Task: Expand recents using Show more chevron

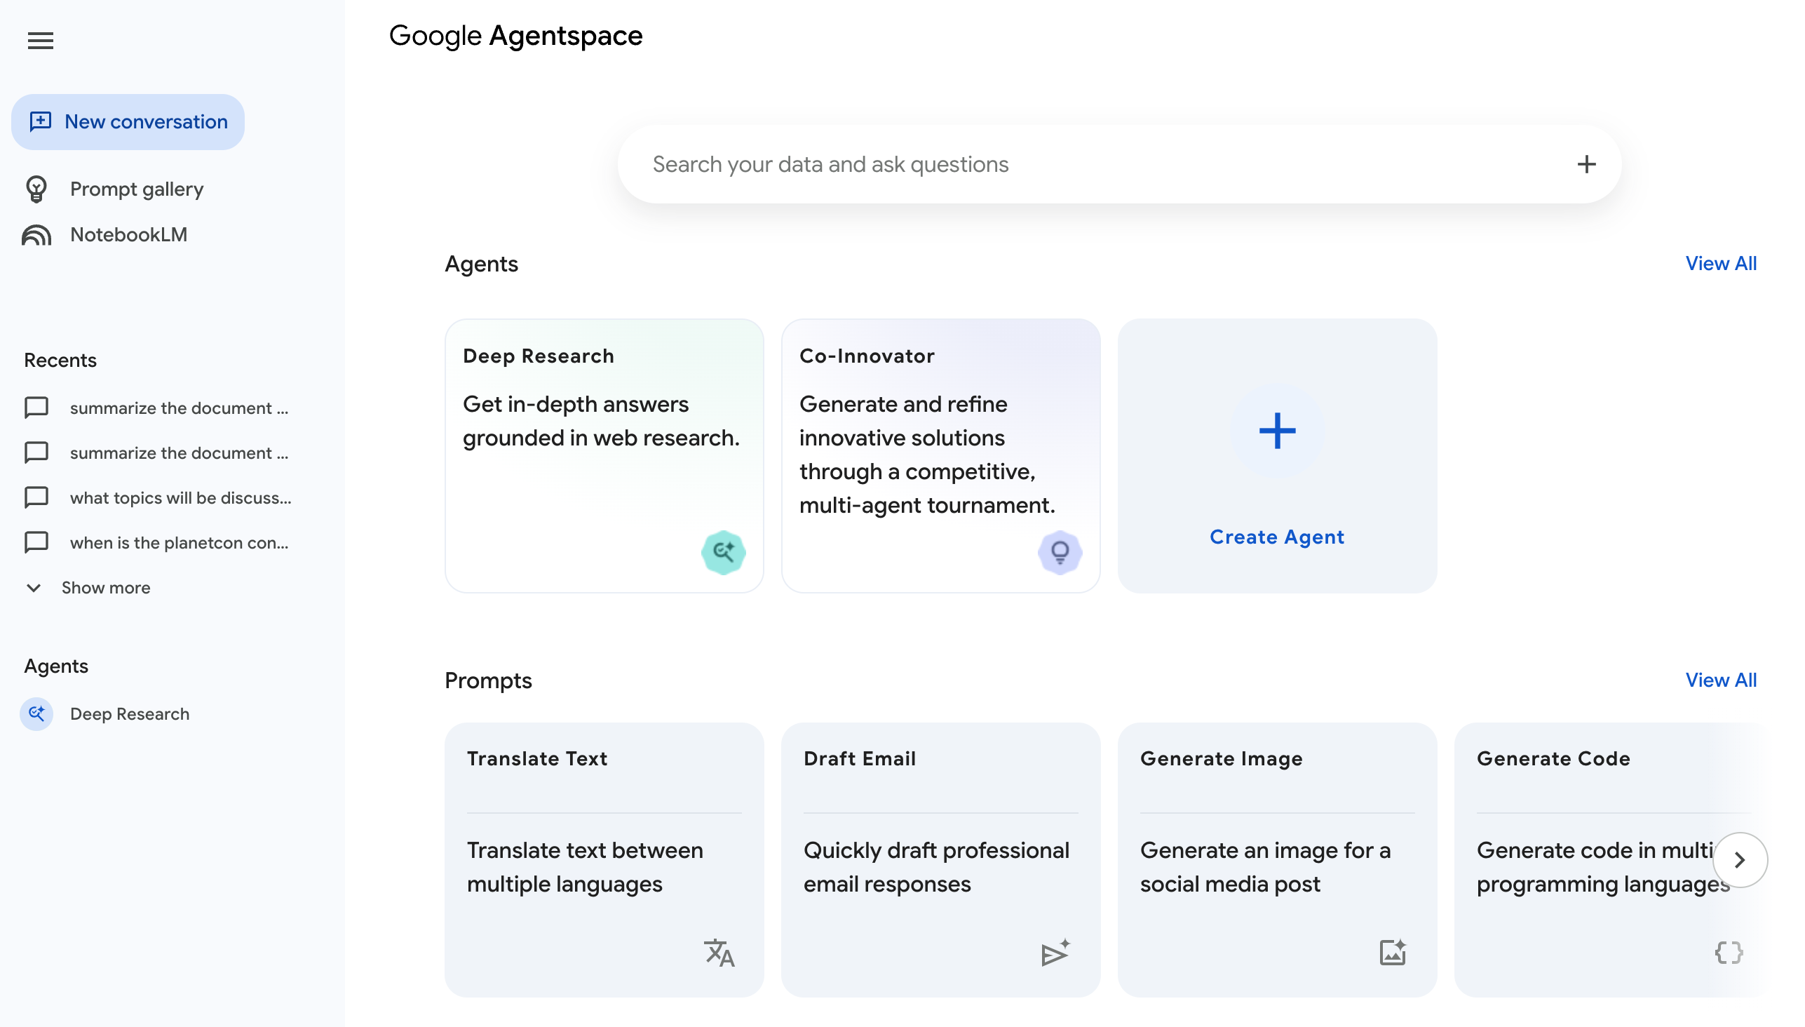Action: pyautogui.click(x=34, y=588)
